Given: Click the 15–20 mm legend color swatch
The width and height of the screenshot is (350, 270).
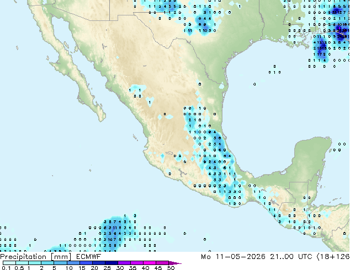Looking at the screenshot, I should pos(86,263).
